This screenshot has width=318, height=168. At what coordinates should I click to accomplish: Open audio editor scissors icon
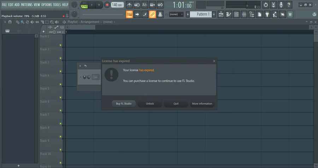pos(273,5)
